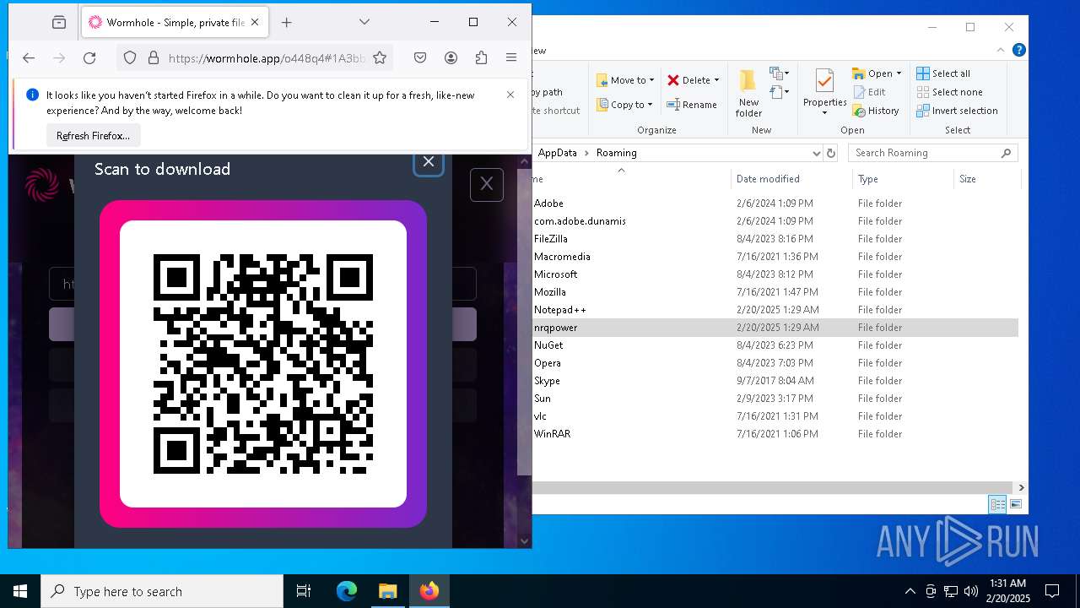Switch to Large icons view
Screen dimensions: 1080x608
1016,504
